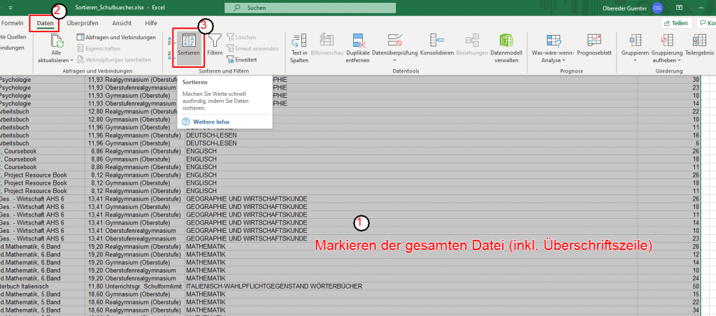Viewport: 716px width, 316px height.
Task: Click the OG account avatar
Action: (657, 8)
